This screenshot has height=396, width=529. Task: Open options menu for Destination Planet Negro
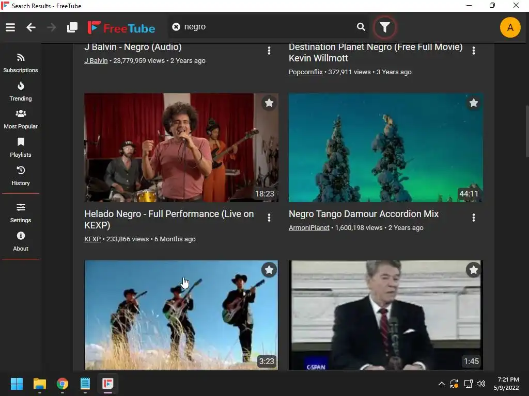474,51
